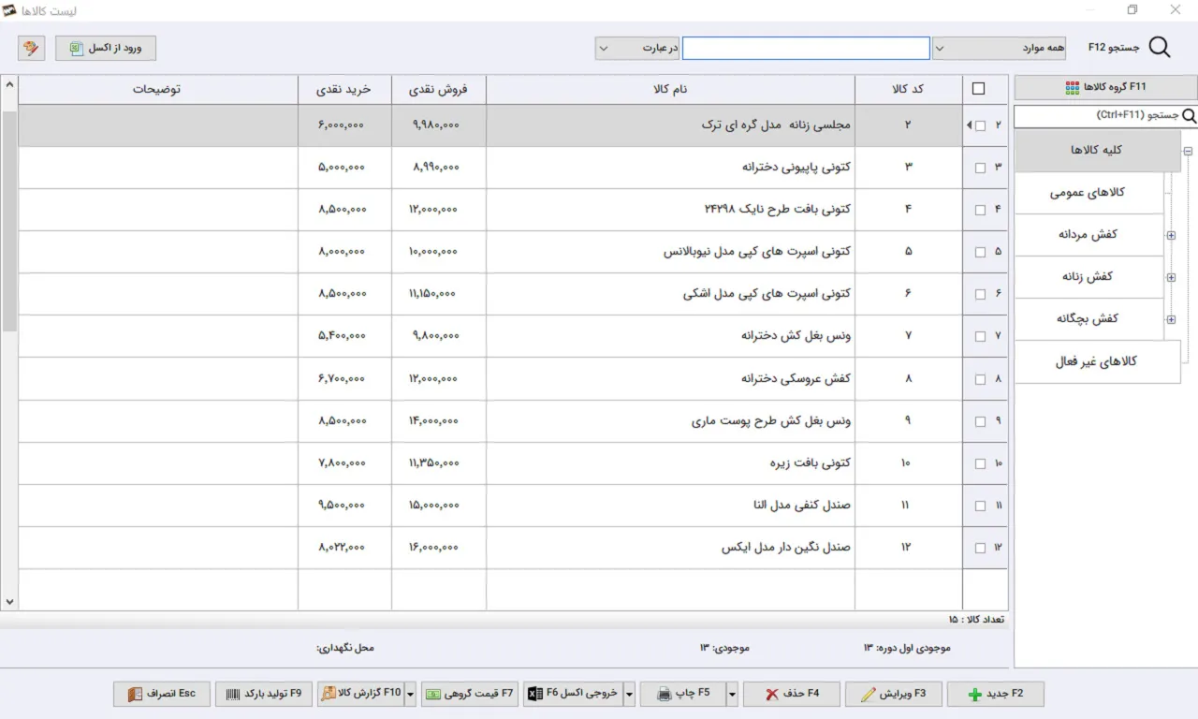The height and width of the screenshot is (719, 1198).
Task: Click the table vertical scrollbar thumb
Action: (9, 221)
